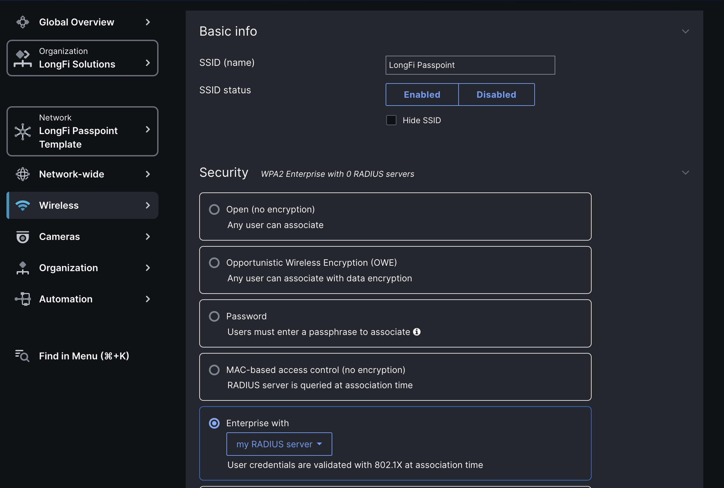Open the Cameras menu
The height and width of the screenshot is (488, 724).
pyautogui.click(x=82, y=237)
